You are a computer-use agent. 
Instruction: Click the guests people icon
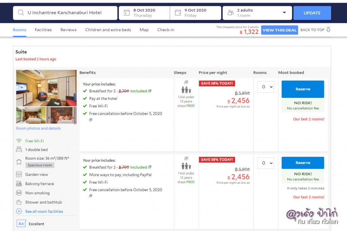231,13
